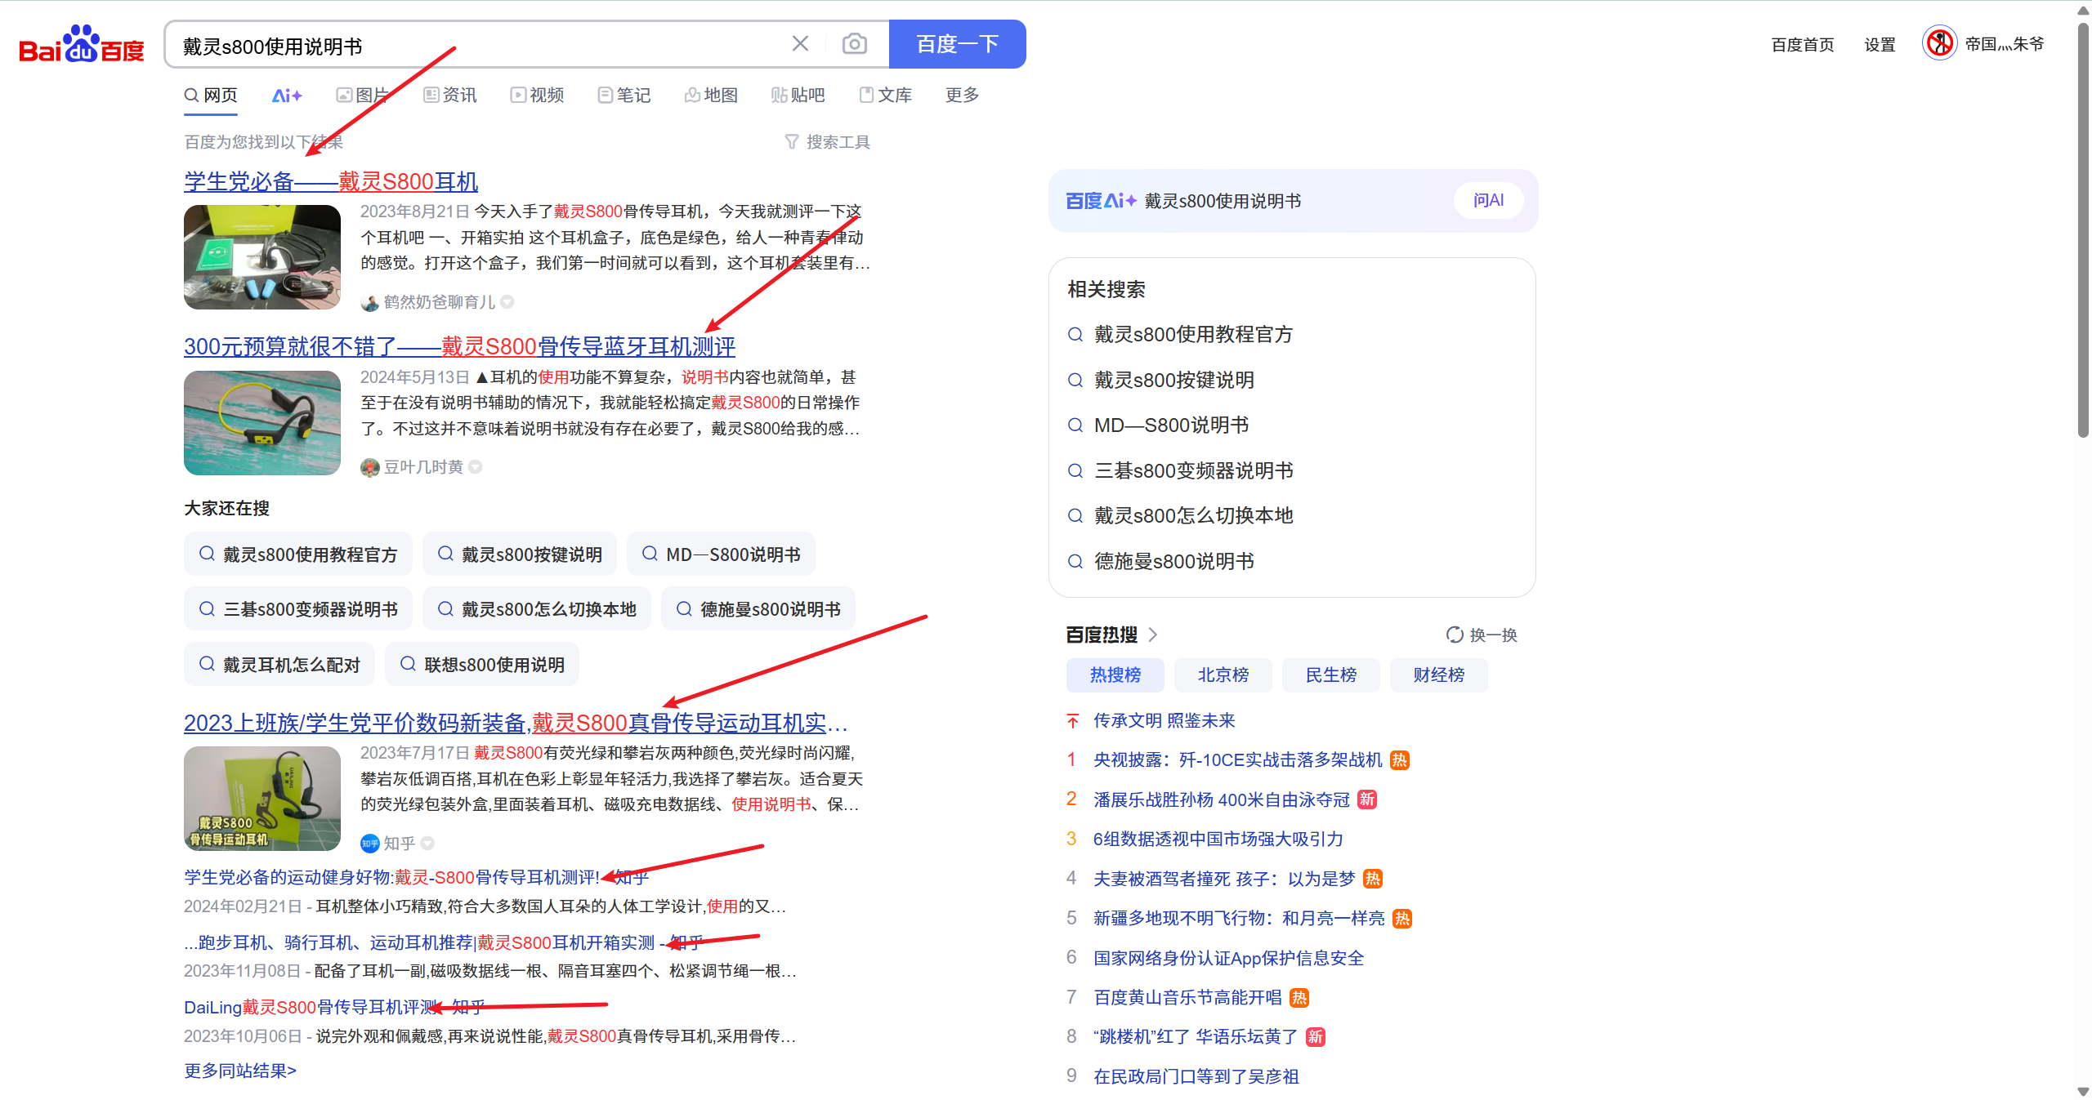Image resolution: width=2092 pixels, height=1100 pixels.
Task: Open DaiLing戴灵S800骨传导耳机评测 link
Action: [x=334, y=1008]
